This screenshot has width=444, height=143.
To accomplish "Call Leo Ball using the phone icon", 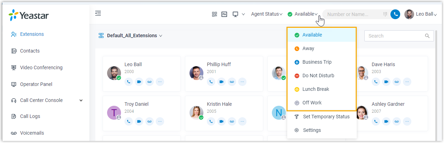I will click(x=129, y=82).
